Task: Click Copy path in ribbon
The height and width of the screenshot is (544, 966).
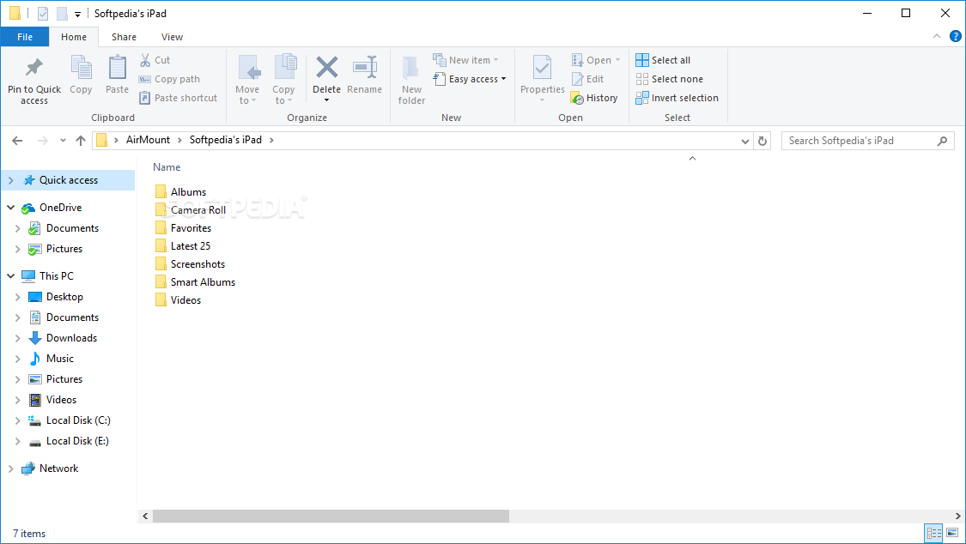Action: point(169,79)
